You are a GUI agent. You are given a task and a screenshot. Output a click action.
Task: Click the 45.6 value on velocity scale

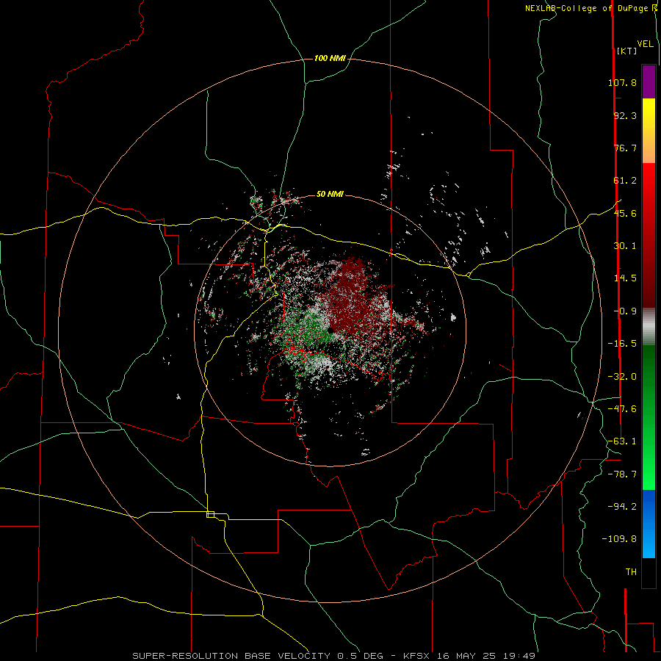coord(625,213)
